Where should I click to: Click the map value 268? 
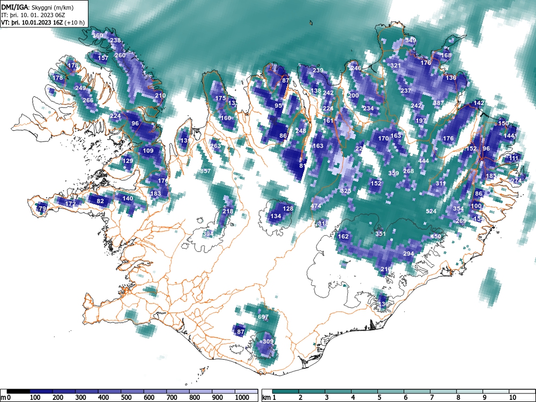click(x=408, y=171)
